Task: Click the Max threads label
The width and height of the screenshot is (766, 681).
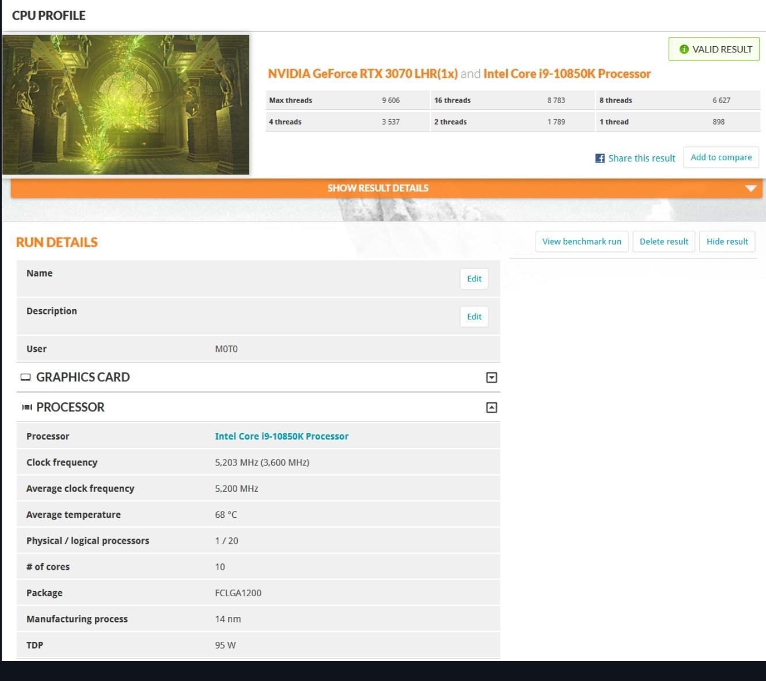Action: pyautogui.click(x=290, y=100)
